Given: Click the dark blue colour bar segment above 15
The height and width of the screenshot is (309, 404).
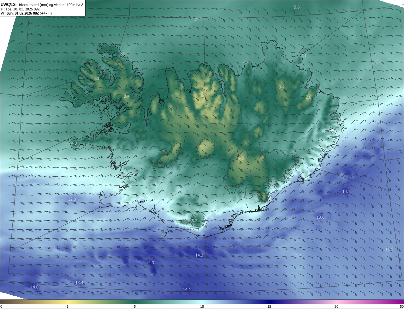Looking at the screenshot, I should click(269, 302).
